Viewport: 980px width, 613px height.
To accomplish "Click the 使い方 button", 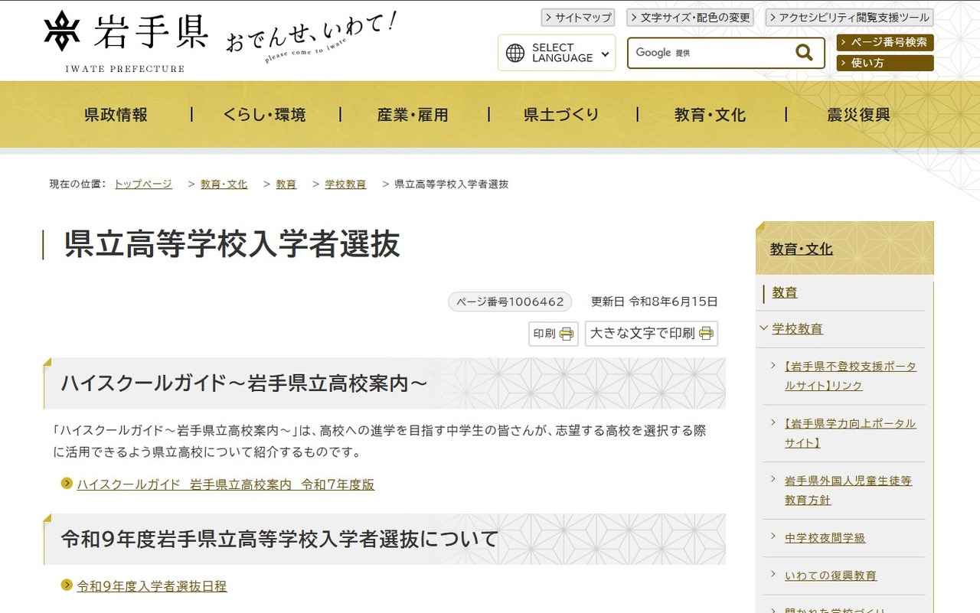I will point(885,63).
